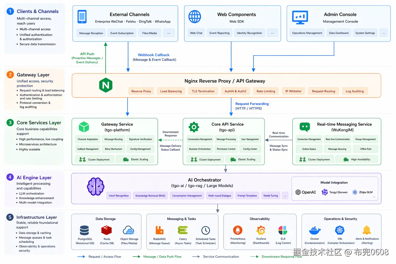Select the Docker containerization icon

pos(315,230)
